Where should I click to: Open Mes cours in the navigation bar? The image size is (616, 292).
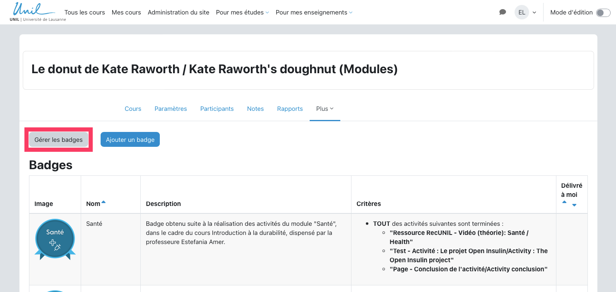point(126,12)
